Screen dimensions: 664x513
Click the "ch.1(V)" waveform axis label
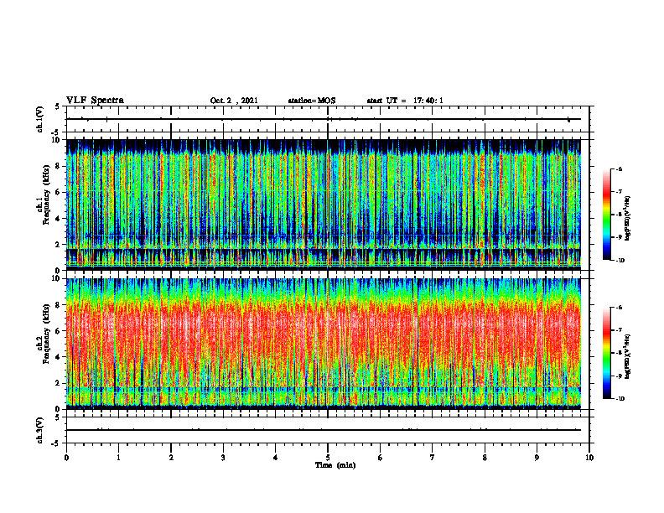pyautogui.click(x=39, y=119)
